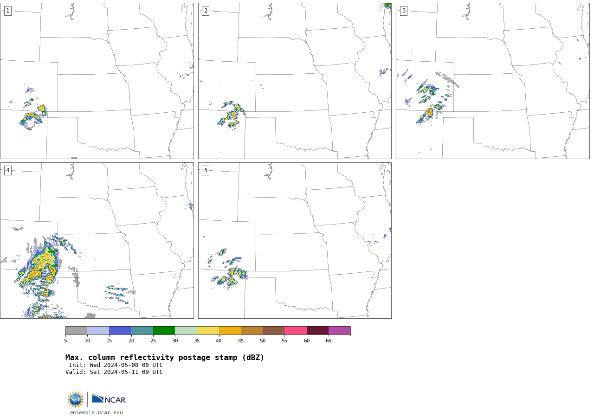Click the tan 45-50 dBZ swatch
Image resolution: width=594 pixels, height=418 pixels.
tap(252, 330)
